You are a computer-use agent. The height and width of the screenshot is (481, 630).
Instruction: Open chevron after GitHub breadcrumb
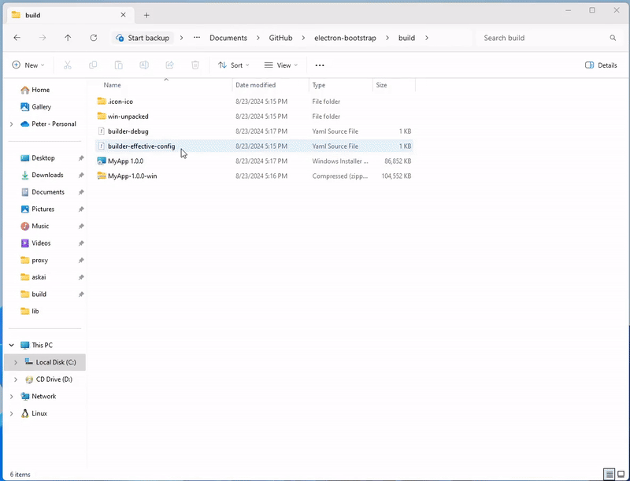pyautogui.click(x=304, y=38)
